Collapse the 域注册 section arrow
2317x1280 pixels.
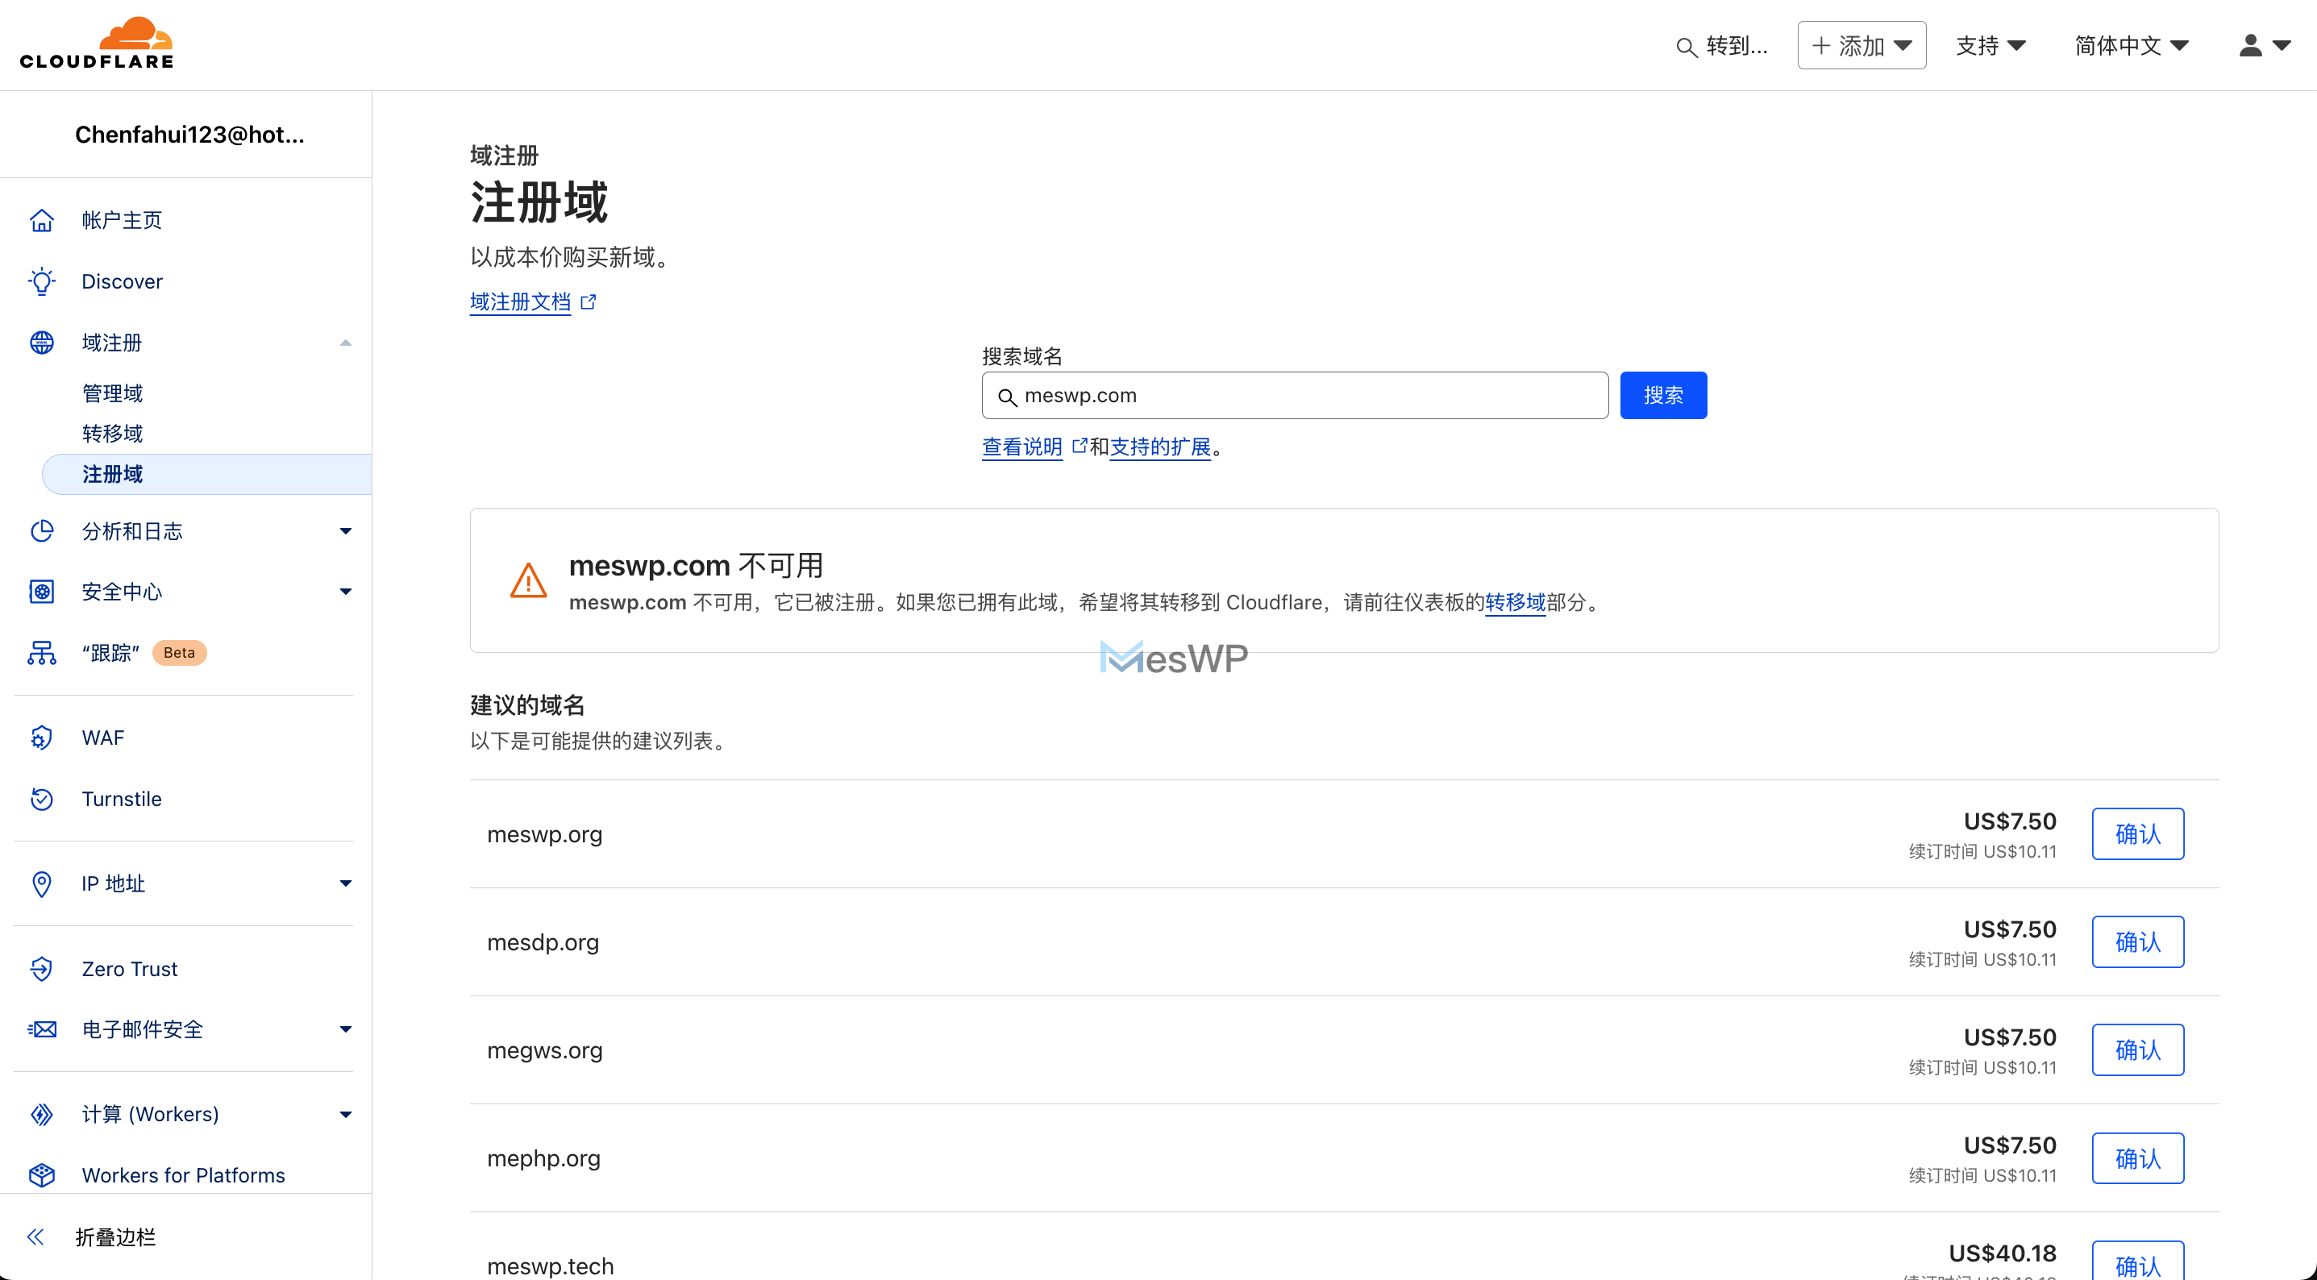345,343
